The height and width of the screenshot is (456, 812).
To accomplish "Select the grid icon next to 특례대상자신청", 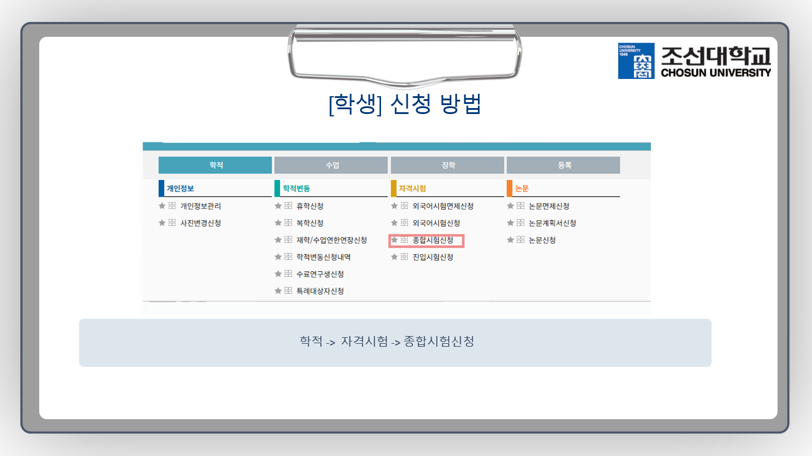I will pos(288,291).
